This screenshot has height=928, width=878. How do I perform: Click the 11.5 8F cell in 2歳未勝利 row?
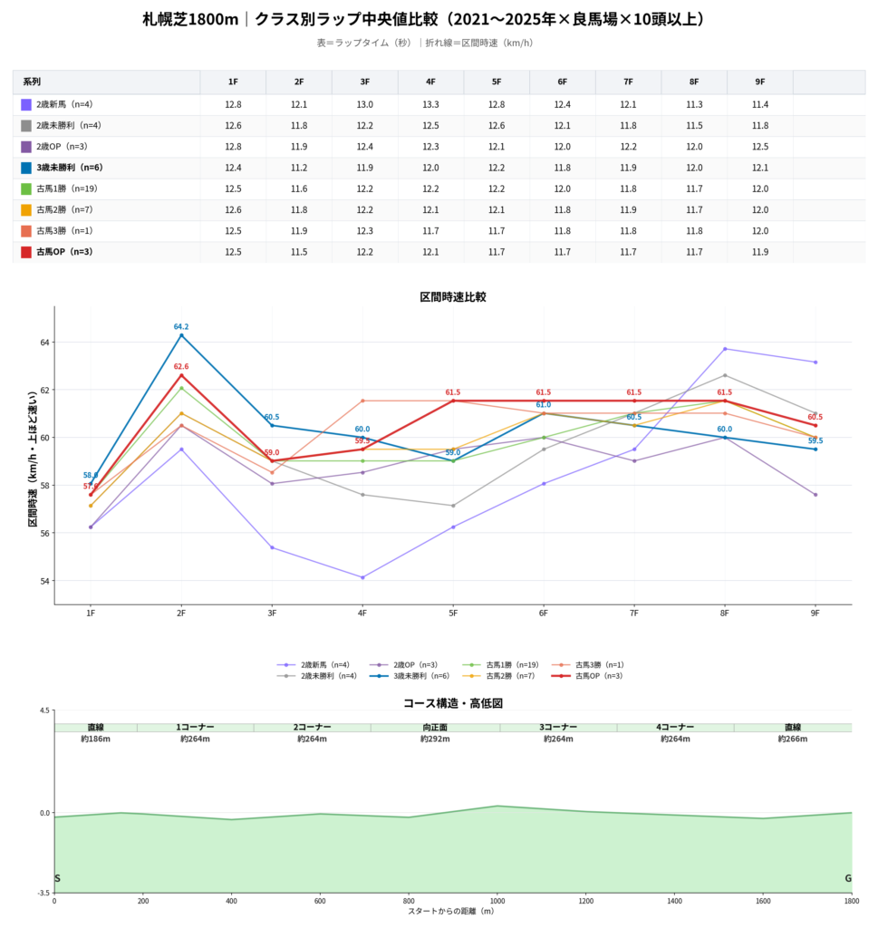point(695,126)
